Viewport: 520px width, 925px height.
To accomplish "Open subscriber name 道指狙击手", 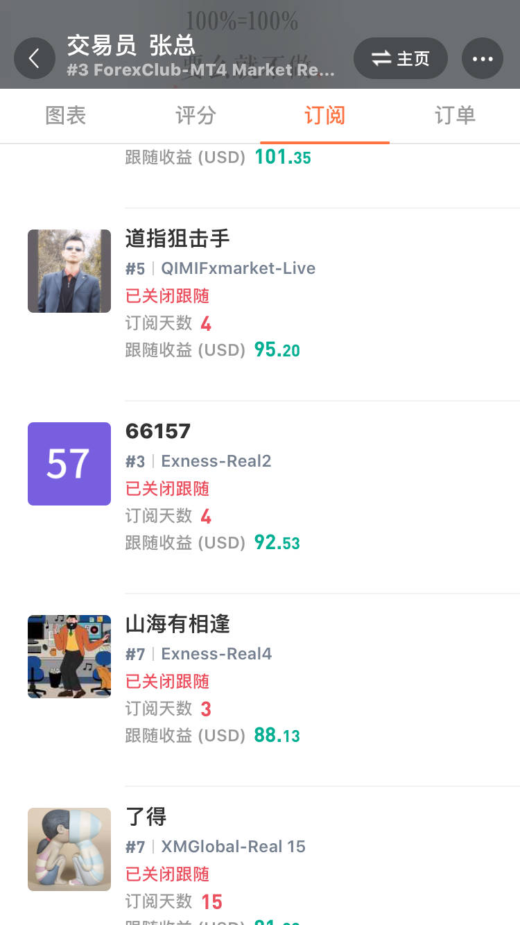I will (177, 239).
